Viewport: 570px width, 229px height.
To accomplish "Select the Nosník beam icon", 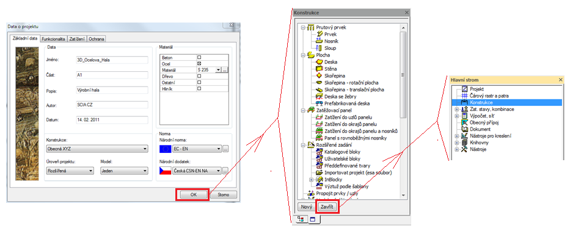I will click(x=320, y=41).
